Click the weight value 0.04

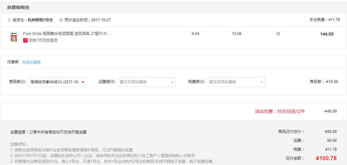pos(196,34)
